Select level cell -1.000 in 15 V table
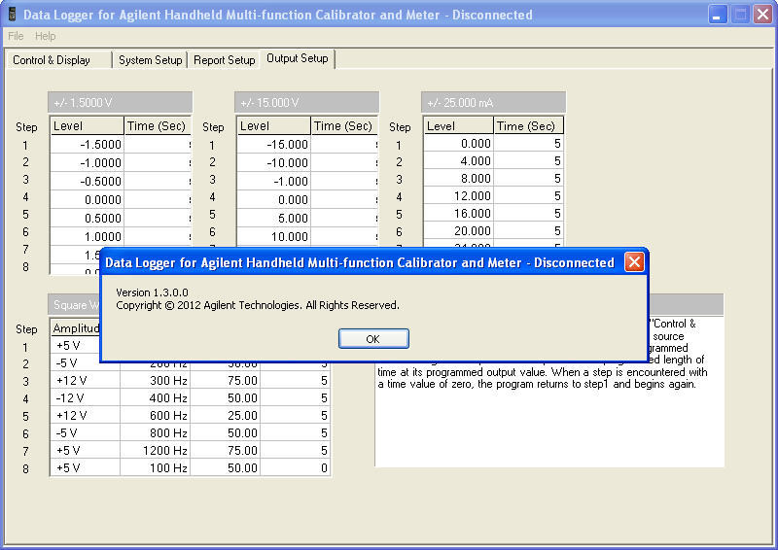The image size is (778, 550). [274, 181]
